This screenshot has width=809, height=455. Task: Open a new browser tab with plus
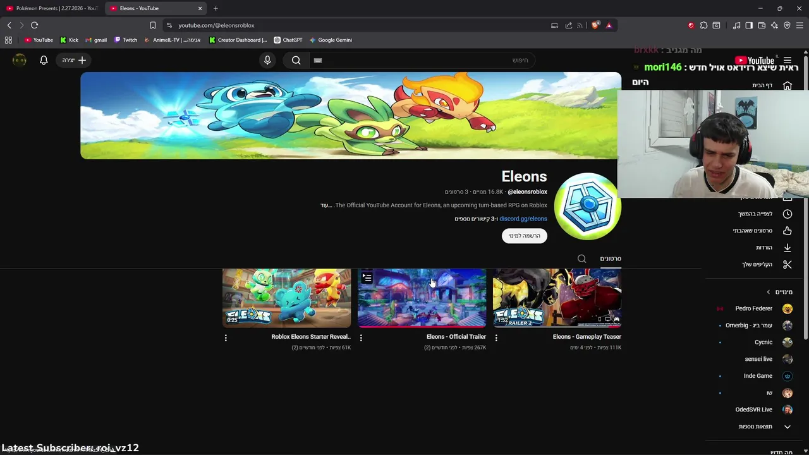[x=216, y=8]
